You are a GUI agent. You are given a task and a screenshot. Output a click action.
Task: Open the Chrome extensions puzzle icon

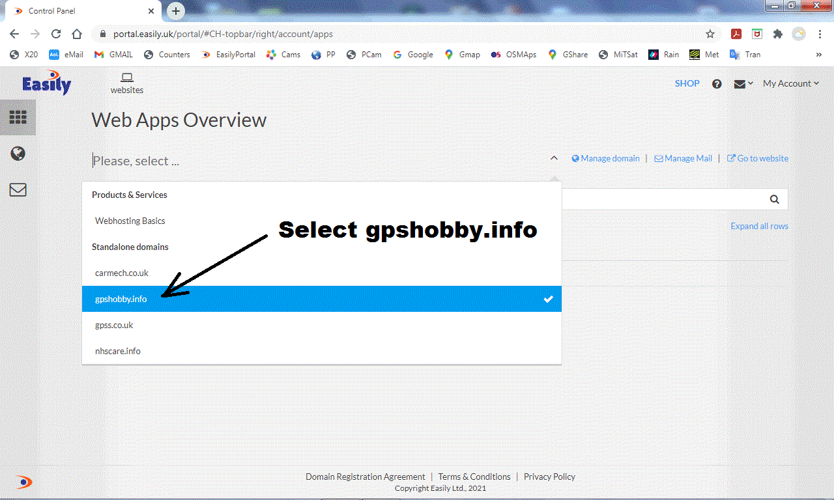pyautogui.click(x=777, y=34)
